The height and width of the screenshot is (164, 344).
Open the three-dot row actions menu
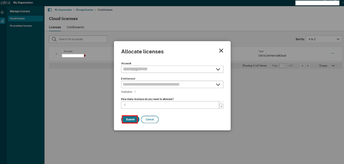(x=332, y=53)
